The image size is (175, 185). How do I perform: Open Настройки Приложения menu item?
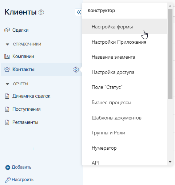coord(124,42)
